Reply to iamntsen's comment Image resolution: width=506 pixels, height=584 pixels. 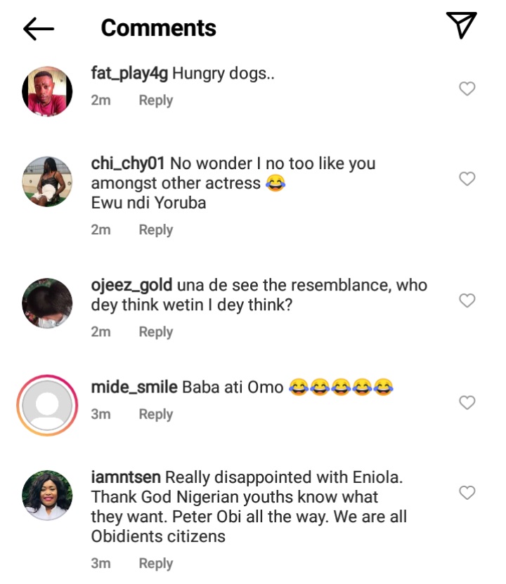(155, 563)
